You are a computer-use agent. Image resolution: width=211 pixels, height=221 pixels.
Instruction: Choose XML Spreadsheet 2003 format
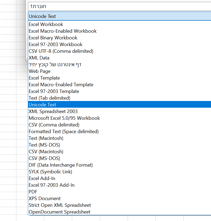tap(120, 111)
